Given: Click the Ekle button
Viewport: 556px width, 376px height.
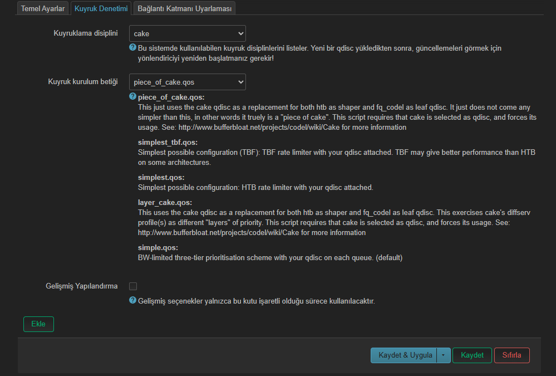Looking at the screenshot, I should click(x=38, y=324).
